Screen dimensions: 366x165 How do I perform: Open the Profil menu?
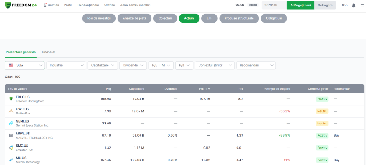click(68, 5)
